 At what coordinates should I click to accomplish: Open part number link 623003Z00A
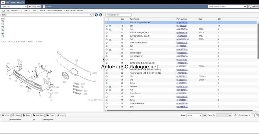click(x=182, y=97)
